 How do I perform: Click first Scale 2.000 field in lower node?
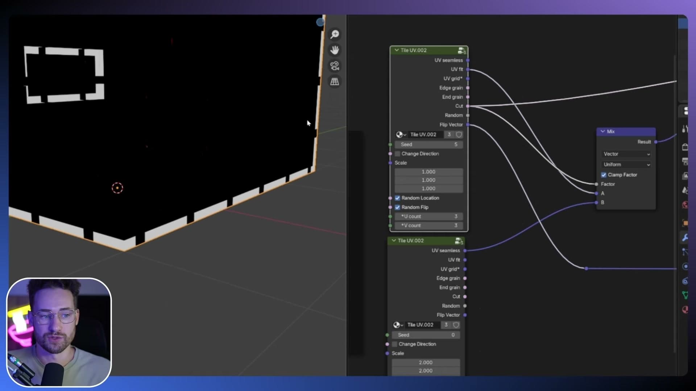click(x=426, y=363)
